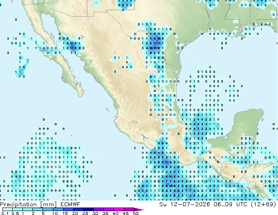278x215 pixels.
Task: Click the legend value '25'
Action: pos(85,213)
